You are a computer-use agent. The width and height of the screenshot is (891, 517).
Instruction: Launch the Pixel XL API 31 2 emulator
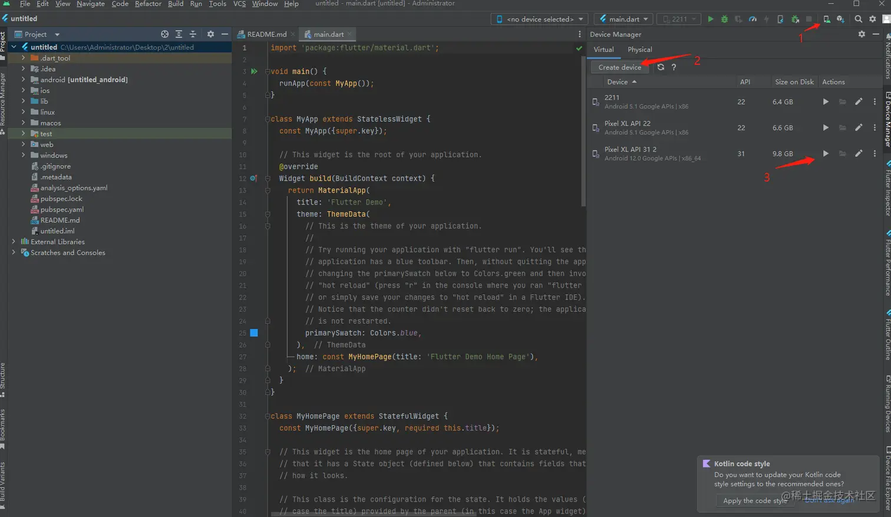coord(826,153)
